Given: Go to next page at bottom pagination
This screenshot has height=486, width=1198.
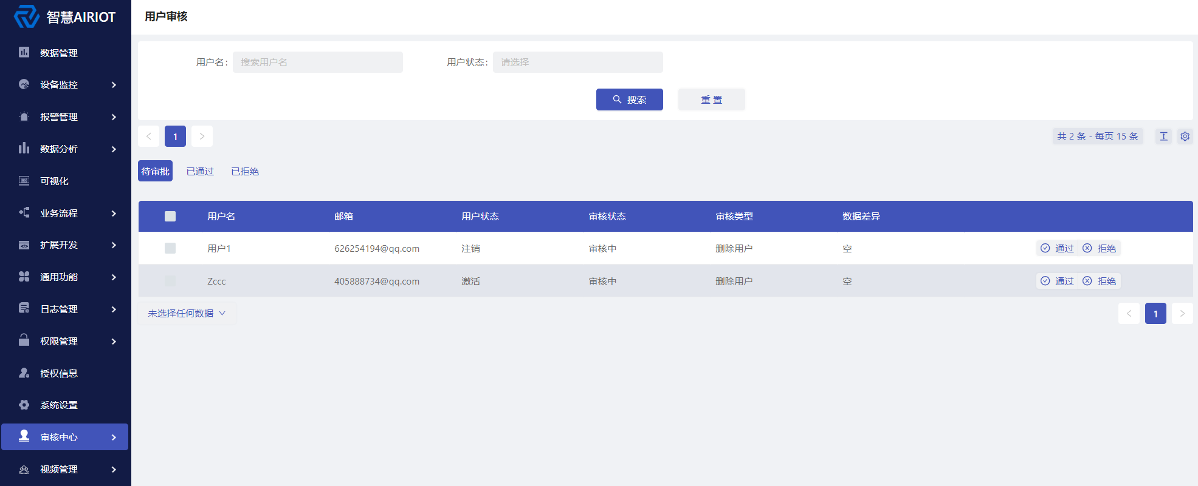Looking at the screenshot, I should (1182, 313).
